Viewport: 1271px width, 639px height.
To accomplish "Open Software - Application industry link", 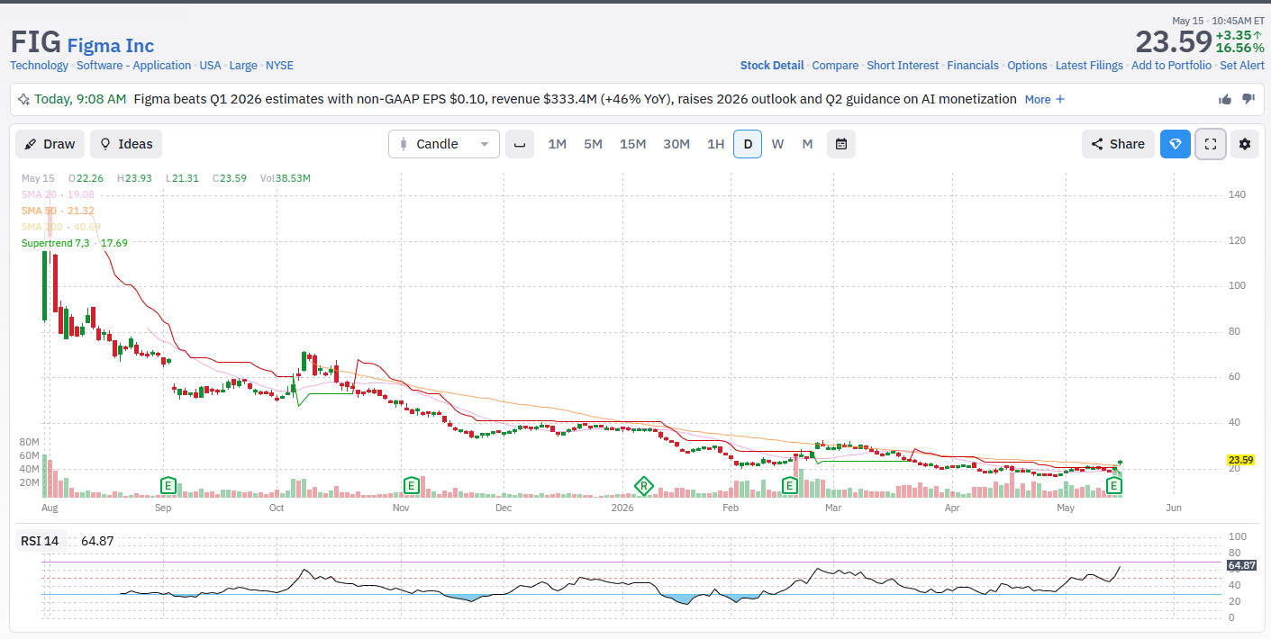I will [x=133, y=66].
